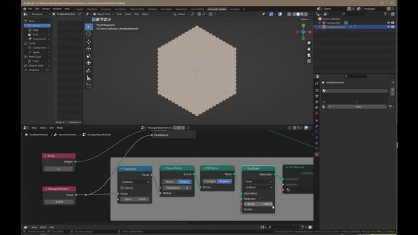Open the Uniform scale mode dropdown
Viewport: 418px width, 235px height.
[x=259, y=187]
